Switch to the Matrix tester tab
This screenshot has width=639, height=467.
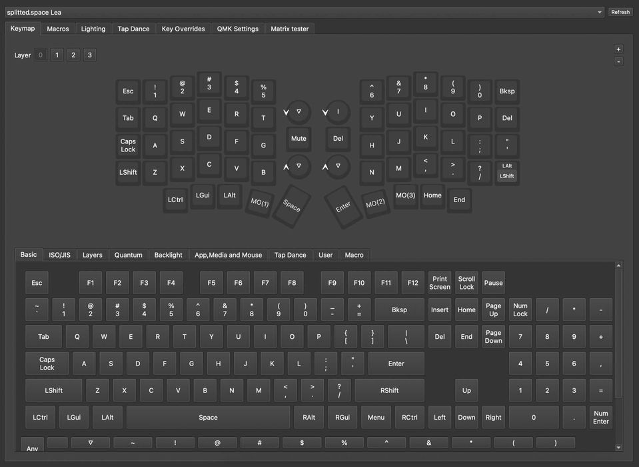(289, 29)
